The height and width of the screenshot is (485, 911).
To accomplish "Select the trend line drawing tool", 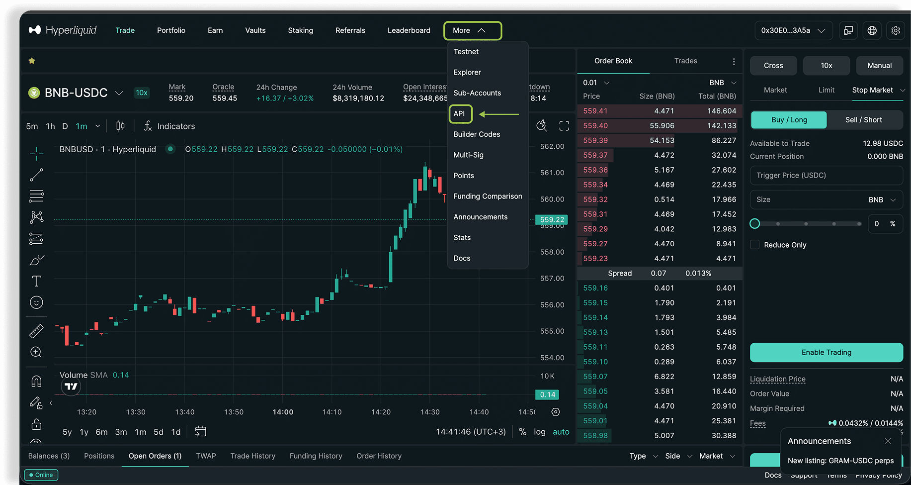I will click(x=36, y=175).
